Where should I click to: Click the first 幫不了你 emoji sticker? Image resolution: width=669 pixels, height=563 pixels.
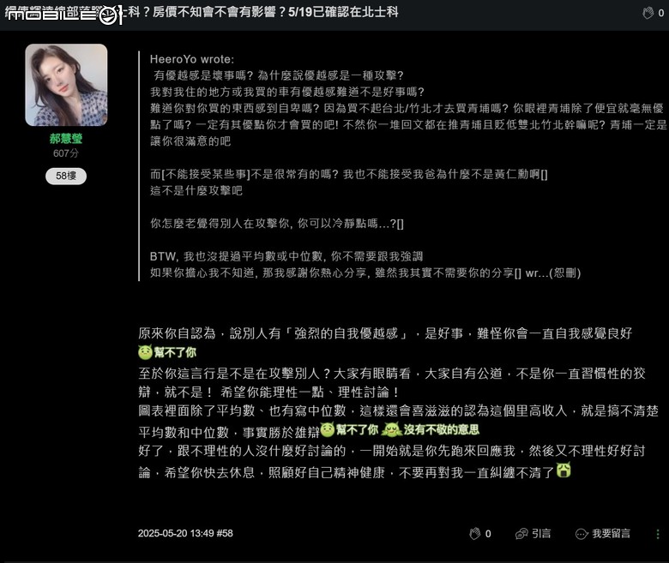[x=167, y=352]
